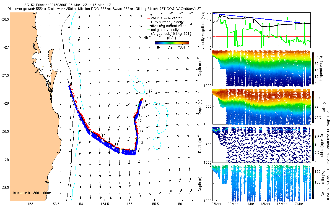Viewport: 332px width, 207px height.
Task: Click the chl-a colorbar
Action: (x=313, y=145)
